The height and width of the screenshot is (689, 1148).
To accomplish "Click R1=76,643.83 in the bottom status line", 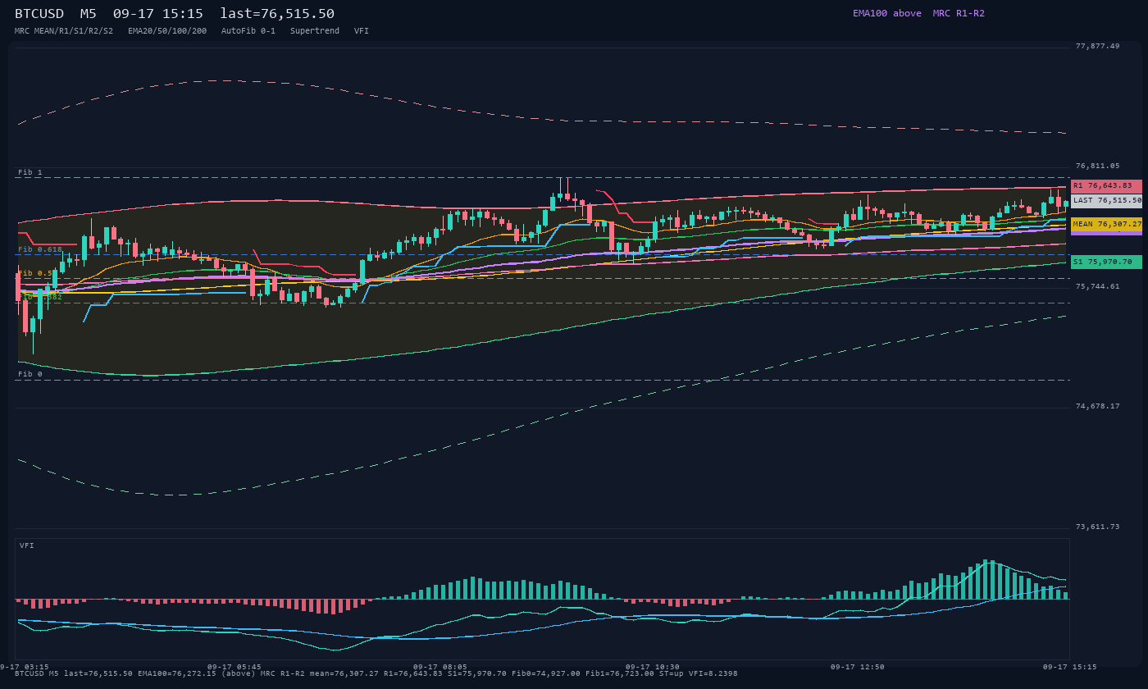I will click(413, 673).
